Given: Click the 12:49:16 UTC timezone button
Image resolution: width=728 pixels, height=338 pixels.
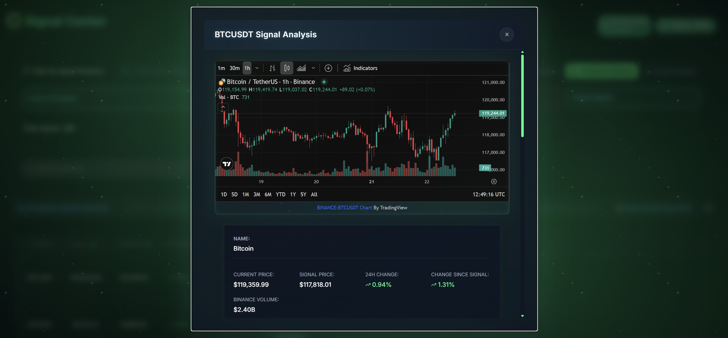Looking at the screenshot, I should click(488, 194).
